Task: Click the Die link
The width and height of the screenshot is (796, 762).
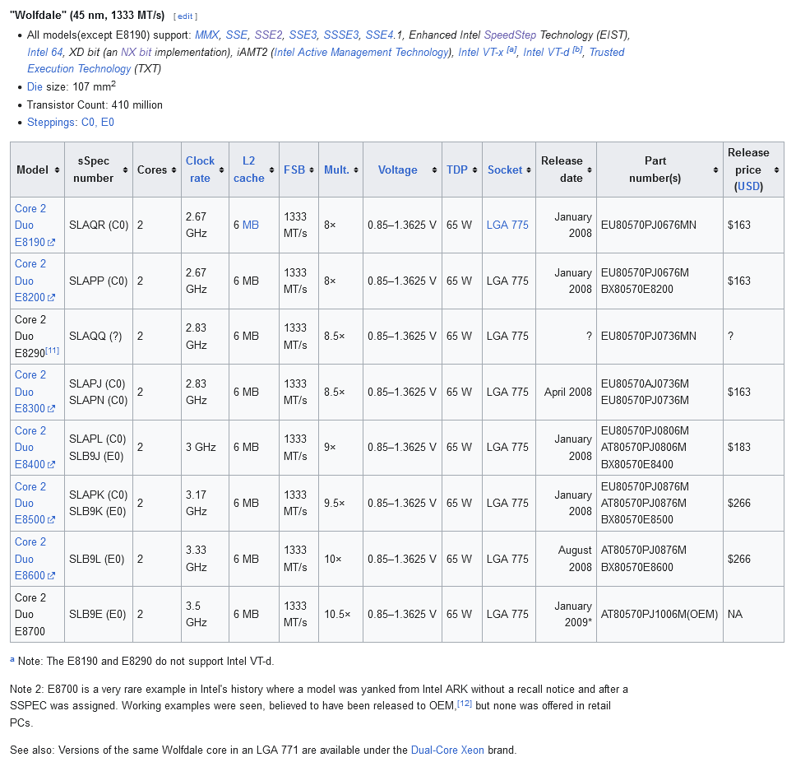Action: point(35,87)
